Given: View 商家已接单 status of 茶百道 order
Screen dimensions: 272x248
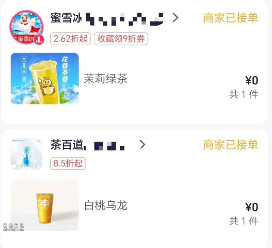Looking at the screenshot, I should (x=231, y=144).
